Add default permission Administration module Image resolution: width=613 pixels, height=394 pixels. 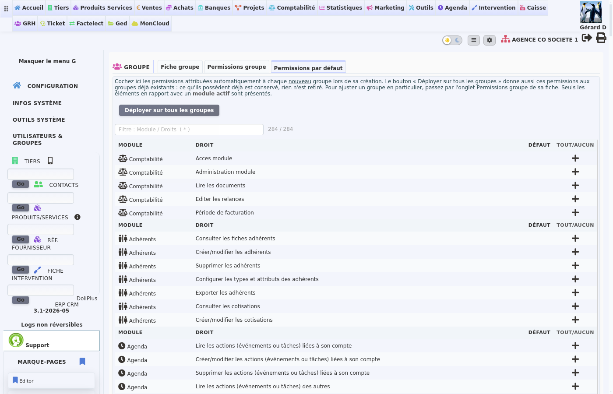pyautogui.click(x=575, y=172)
